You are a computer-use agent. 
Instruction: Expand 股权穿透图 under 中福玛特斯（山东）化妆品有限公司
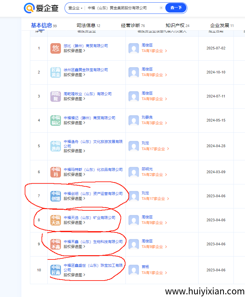click(74, 175)
